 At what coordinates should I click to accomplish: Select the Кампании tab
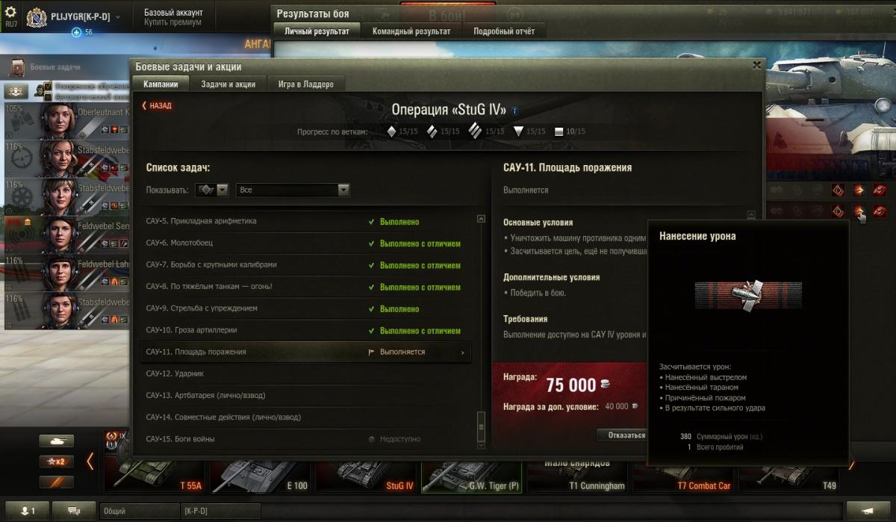161,84
